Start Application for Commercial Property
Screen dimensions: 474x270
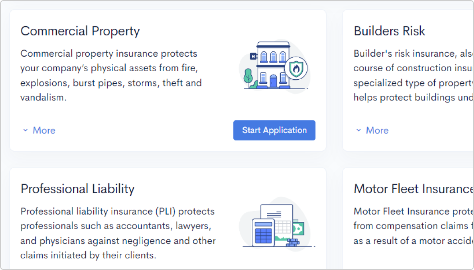tap(274, 130)
